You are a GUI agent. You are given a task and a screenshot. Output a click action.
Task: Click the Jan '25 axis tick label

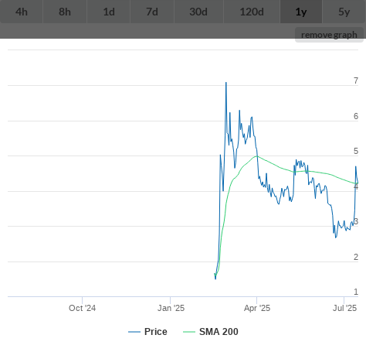point(171,308)
